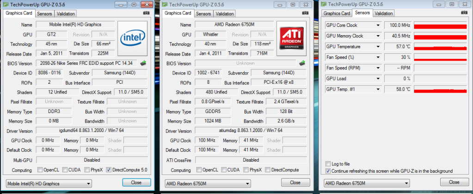
Task: Click Driver Version field showing igdumd64
Action: 92,131
